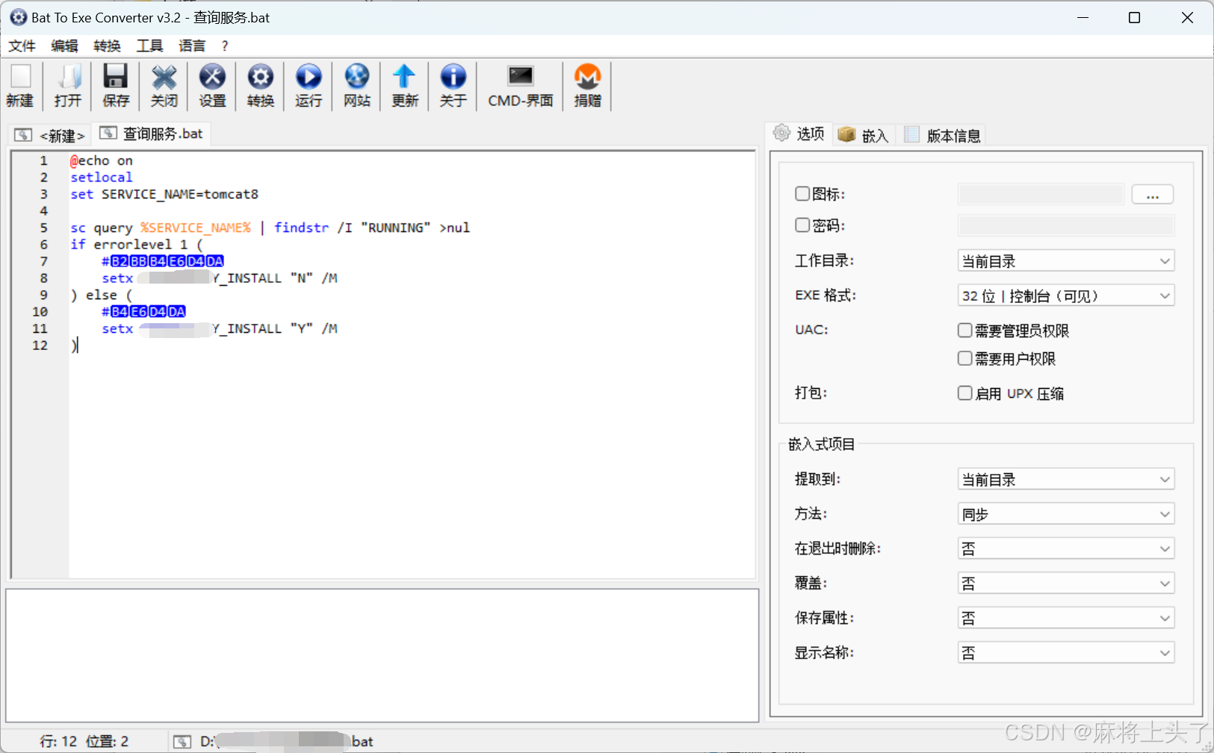The height and width of the screenshot is (753, 1214).
Task: Click line 3 'set SERVICE_NAME=tomcat8' in editor
Action: click(x=164, y=194)
